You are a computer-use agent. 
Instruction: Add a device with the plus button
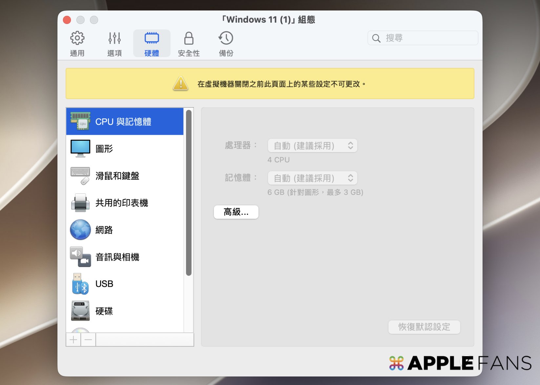(x=73, y=340)
